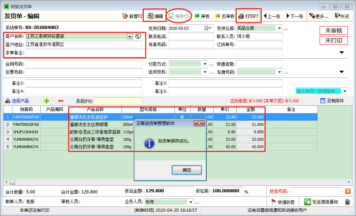Open the 更多 menu
The width and height of the screenshot is (356, 216).
pyautogui.click(x=319, y=16)
